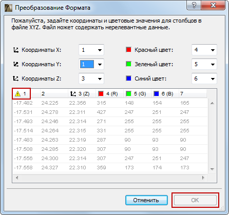Click the cell with value 287
Screen dimensions: 229x215
coord(101,140)
